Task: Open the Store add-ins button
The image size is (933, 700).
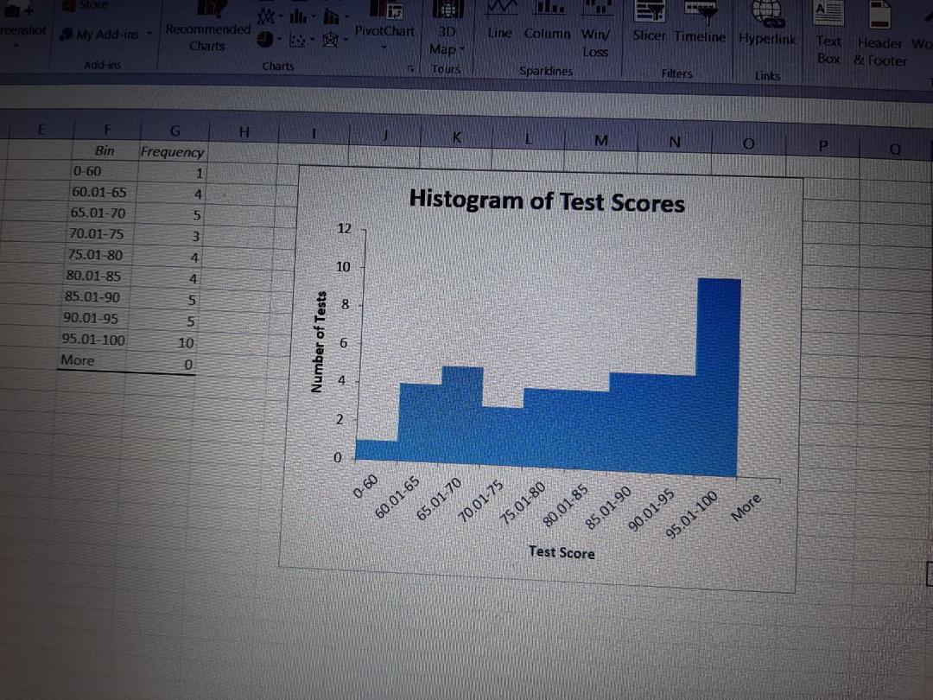Action: coord(86,6)
